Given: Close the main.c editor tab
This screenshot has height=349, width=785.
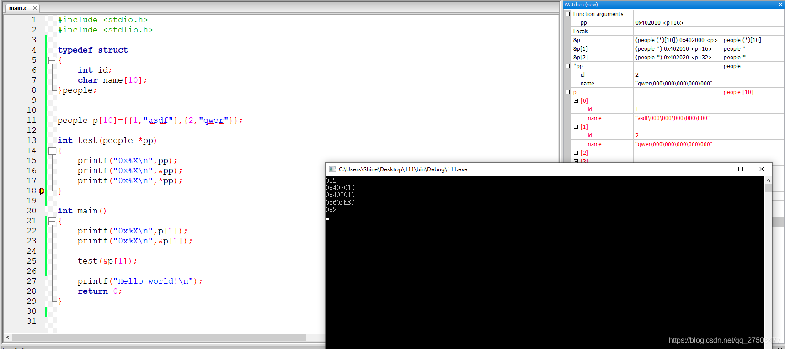Looking at the screenshot, I should click(35, 8).
